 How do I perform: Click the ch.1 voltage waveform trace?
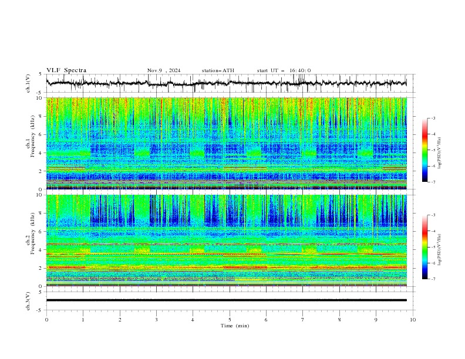click(226, 83)
